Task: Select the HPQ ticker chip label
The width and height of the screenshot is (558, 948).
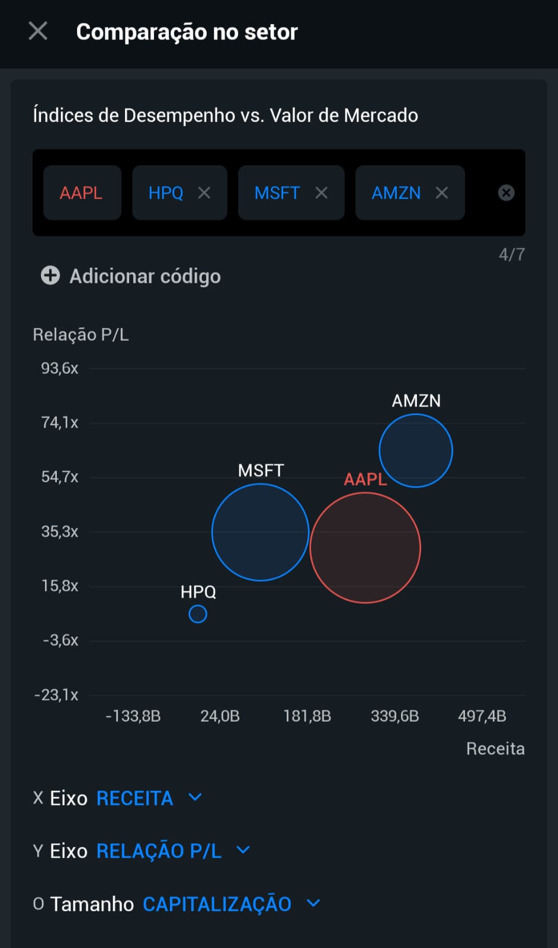Action: 166,193
